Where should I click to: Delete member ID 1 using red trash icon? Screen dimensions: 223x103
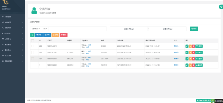coord(193,65)
